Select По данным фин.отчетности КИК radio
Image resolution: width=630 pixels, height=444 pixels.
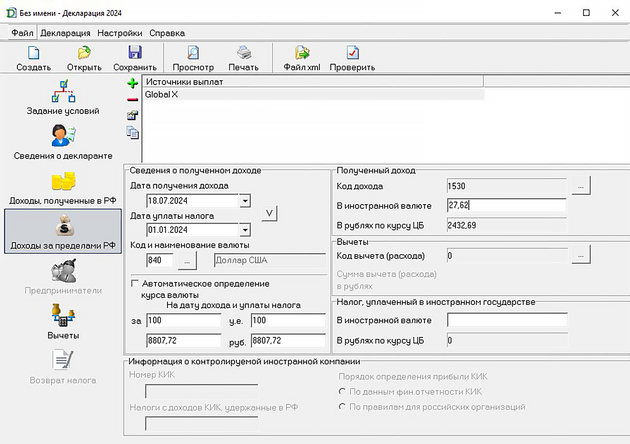342,391
